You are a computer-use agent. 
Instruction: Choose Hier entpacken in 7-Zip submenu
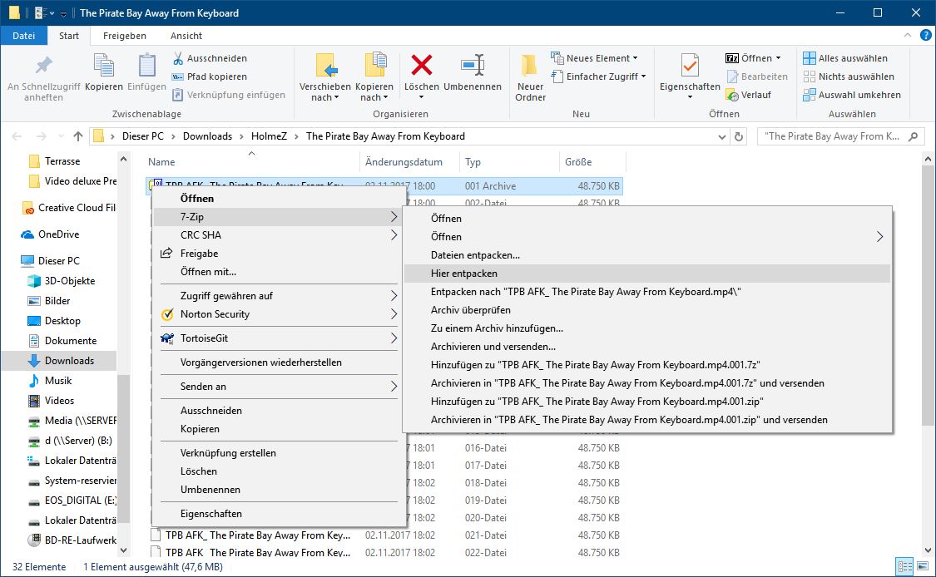pyautogui.click(x=647, y=274)
